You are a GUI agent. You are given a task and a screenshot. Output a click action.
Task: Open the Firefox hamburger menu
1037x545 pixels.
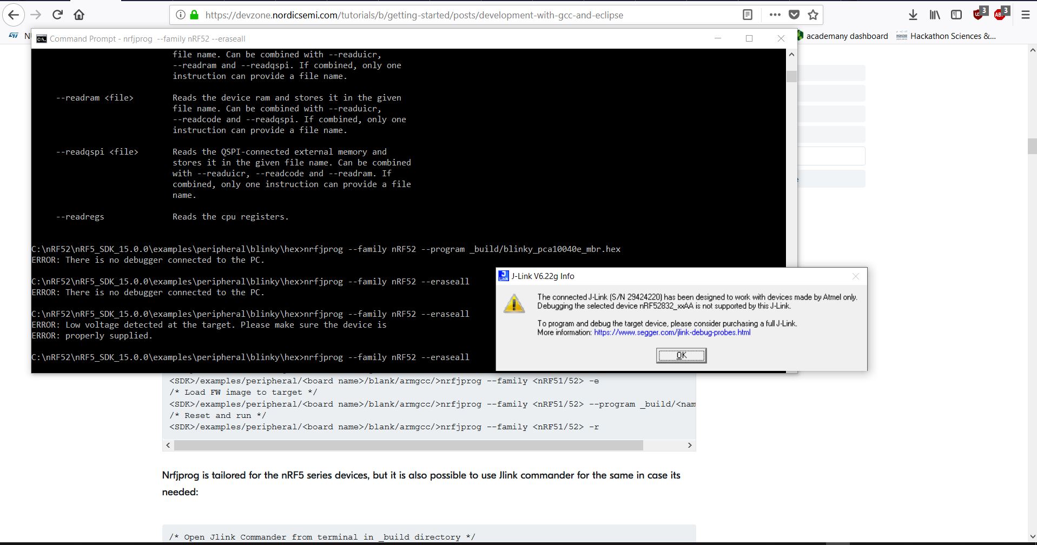click(x=1025, y=15)
